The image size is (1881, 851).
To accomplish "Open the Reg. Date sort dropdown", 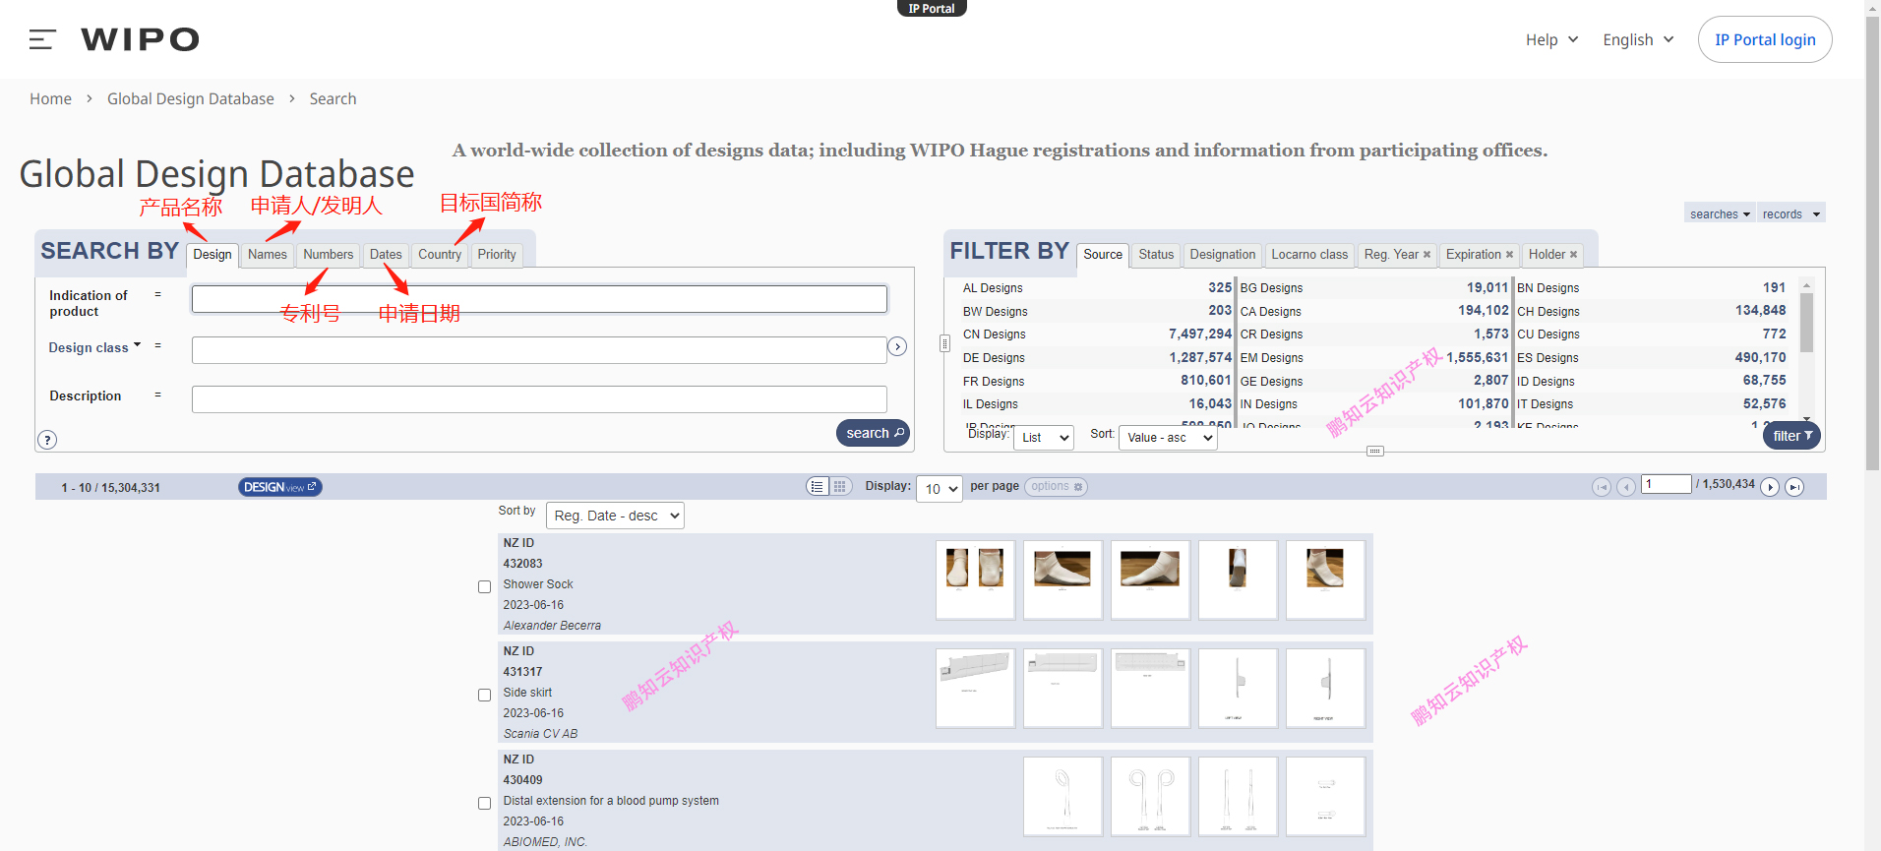I will point(615,516).
